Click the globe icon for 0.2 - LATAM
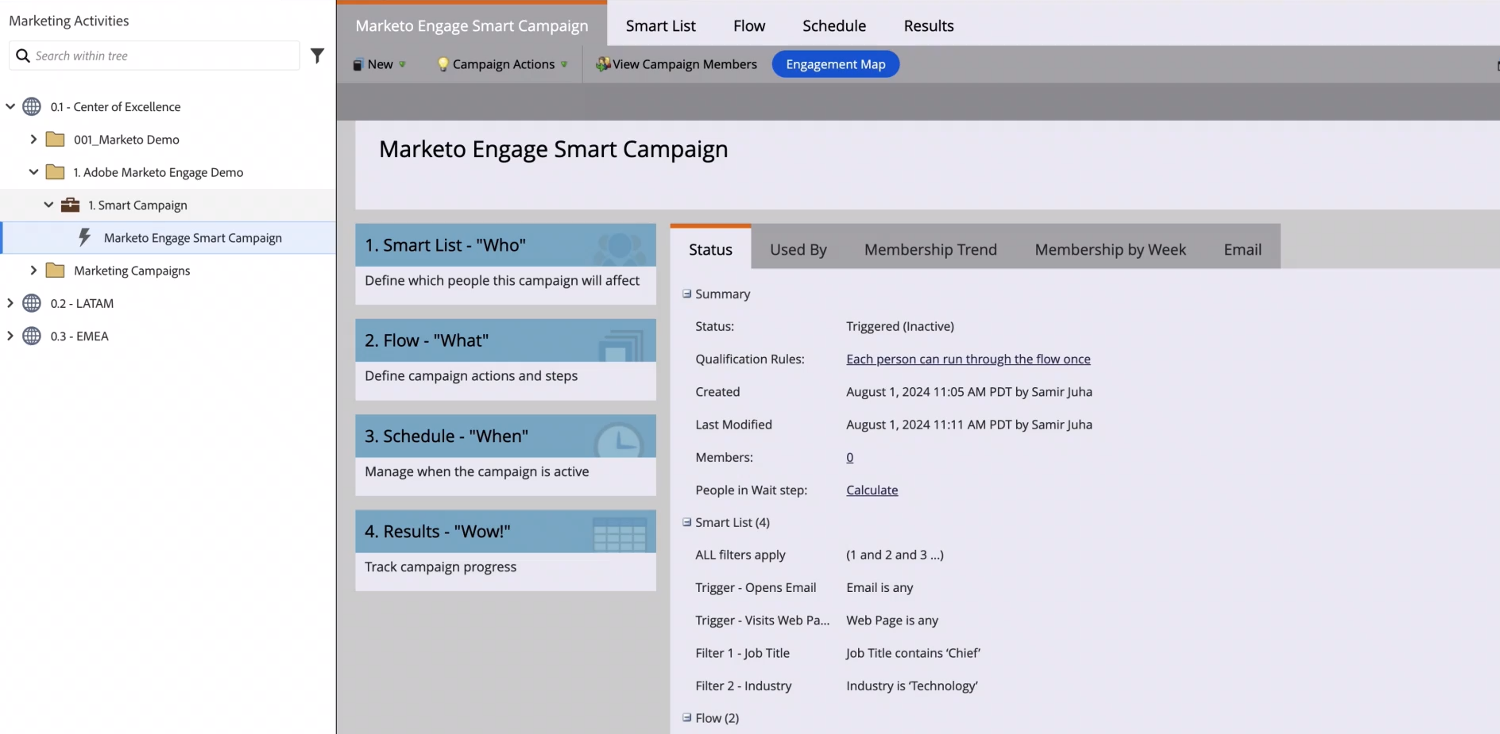Screen dimensions: 1500x734 pos(32,303)
